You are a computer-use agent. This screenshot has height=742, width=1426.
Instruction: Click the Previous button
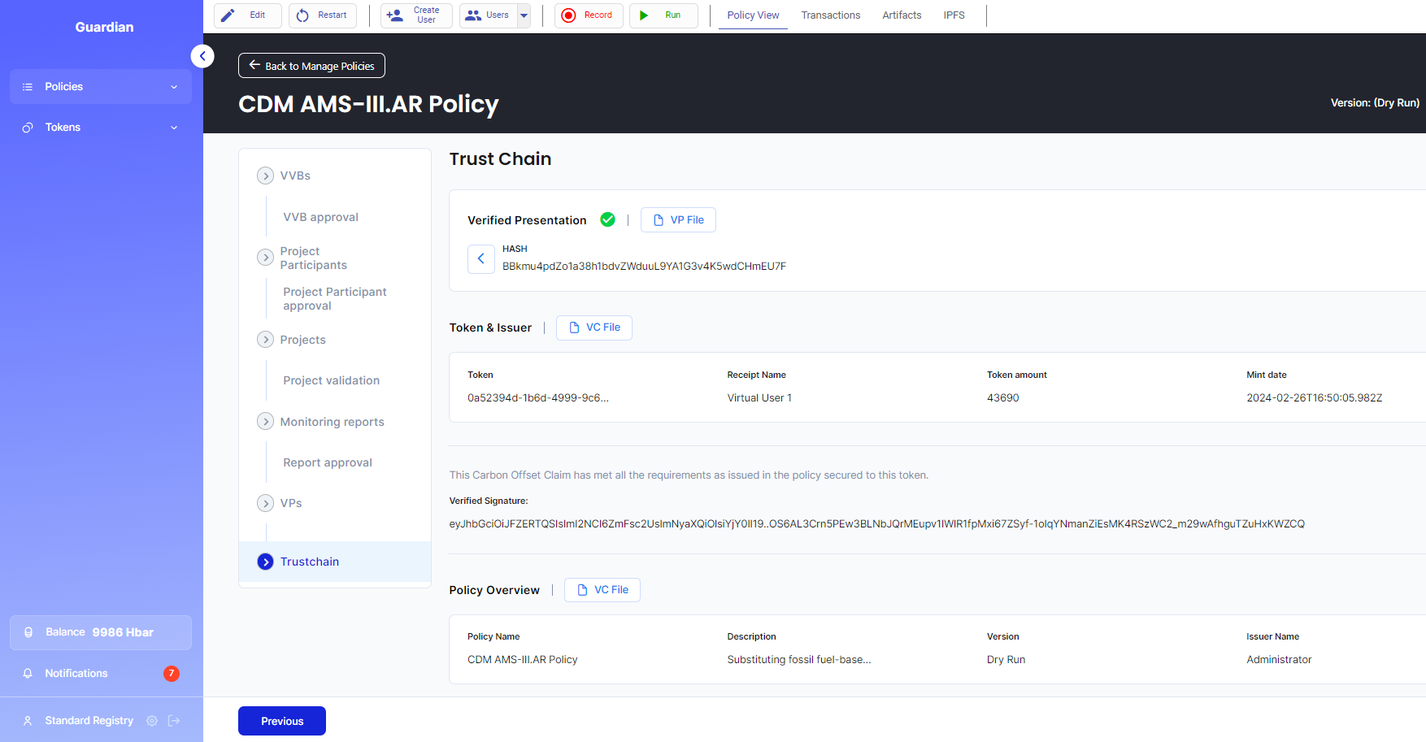[281, 721]
